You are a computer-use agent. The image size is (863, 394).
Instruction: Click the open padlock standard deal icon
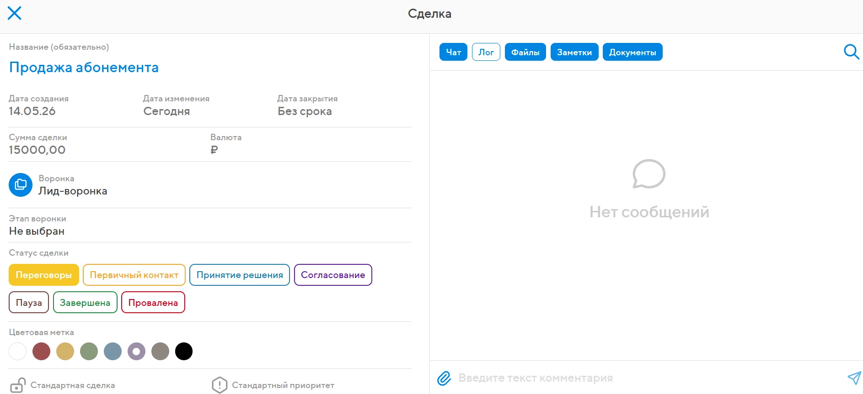coord(18,385)
